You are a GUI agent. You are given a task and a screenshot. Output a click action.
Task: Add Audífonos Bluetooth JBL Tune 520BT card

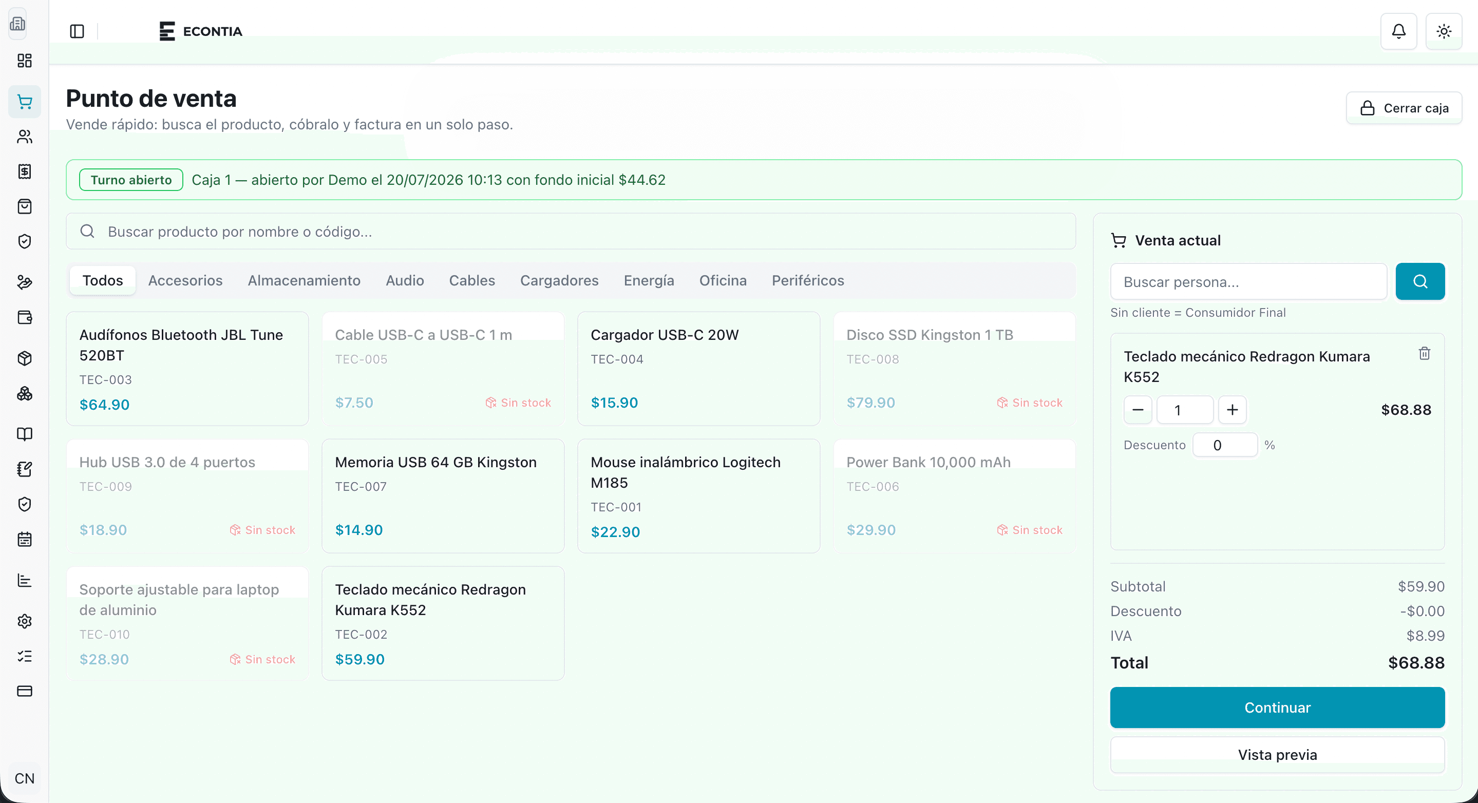coord(187,369)
